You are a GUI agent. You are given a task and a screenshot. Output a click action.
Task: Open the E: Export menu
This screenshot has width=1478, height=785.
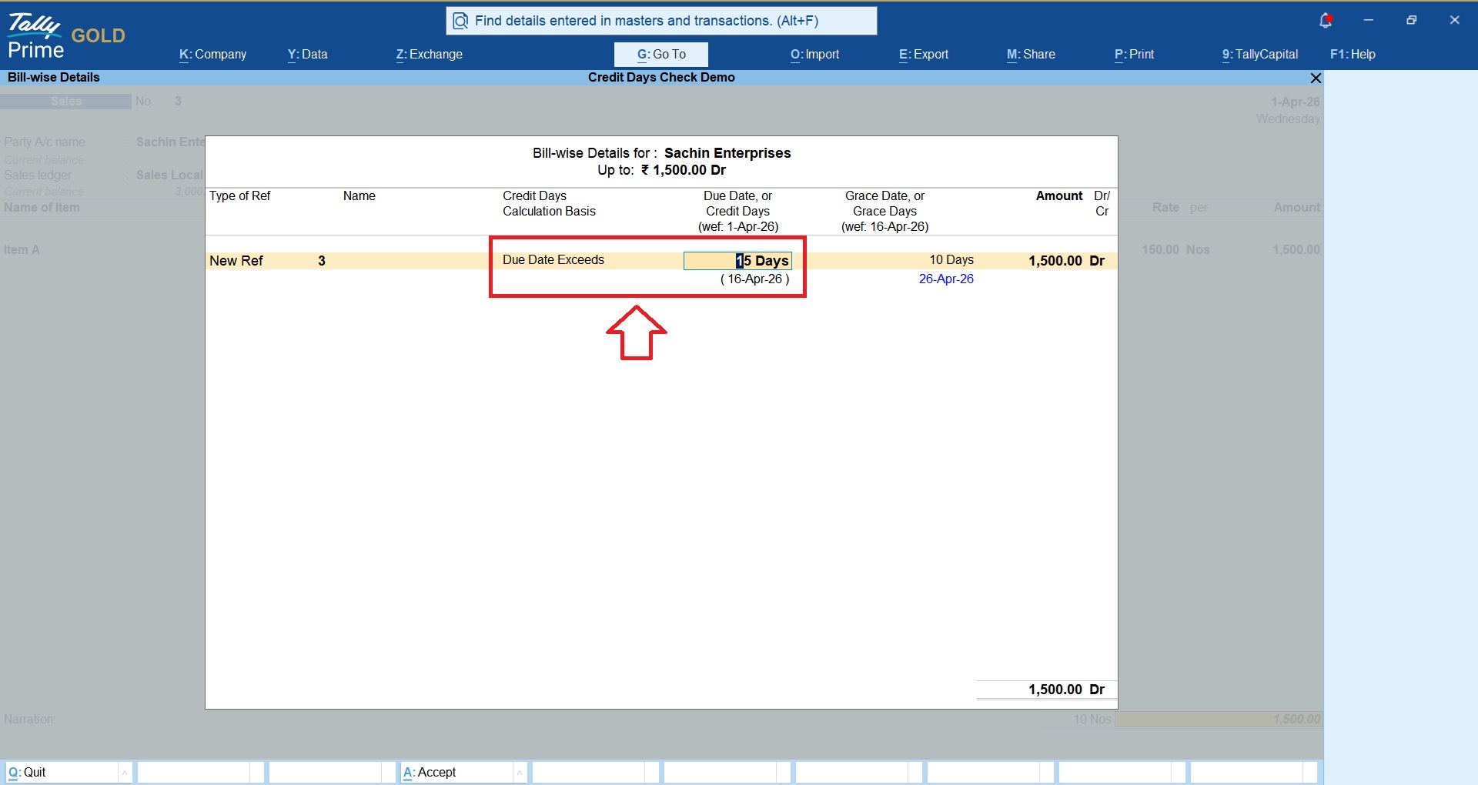click(924, 55)
